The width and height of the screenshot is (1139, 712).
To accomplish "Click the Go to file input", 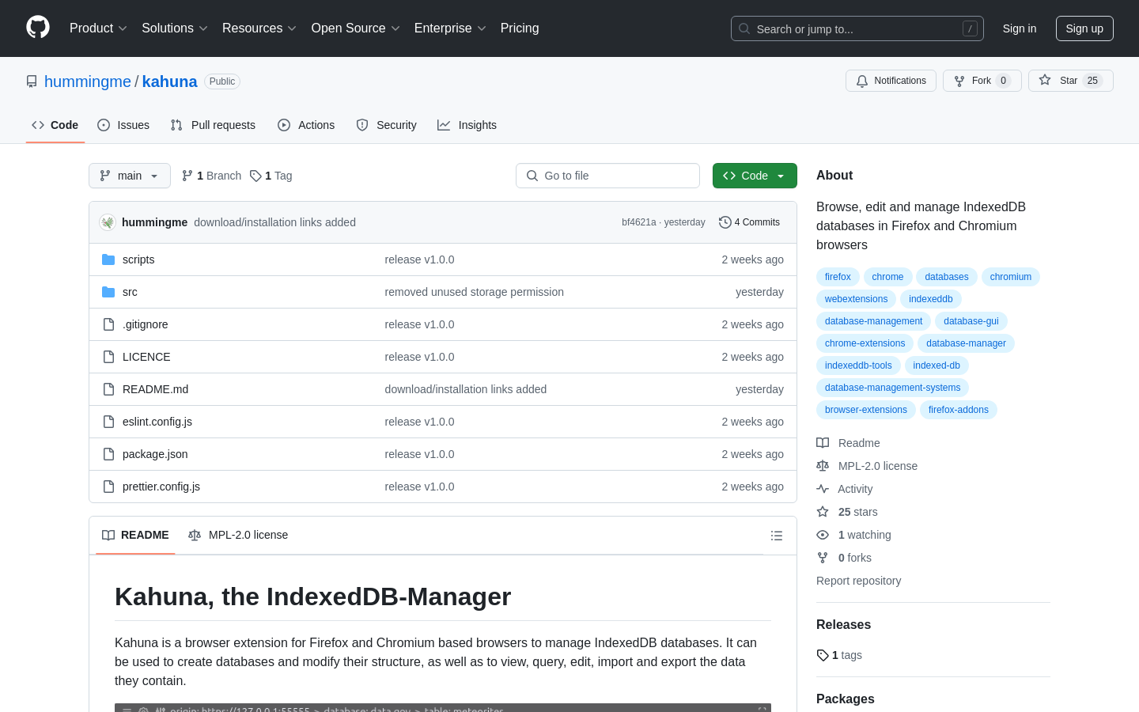I will pos(607,176).
